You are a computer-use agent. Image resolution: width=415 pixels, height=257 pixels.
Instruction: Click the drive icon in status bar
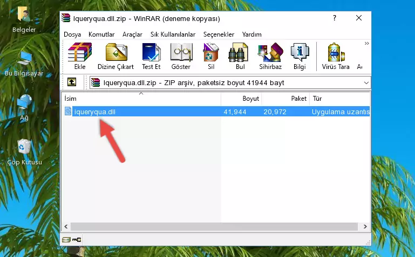pyautogui.click(x=66, y=240)
